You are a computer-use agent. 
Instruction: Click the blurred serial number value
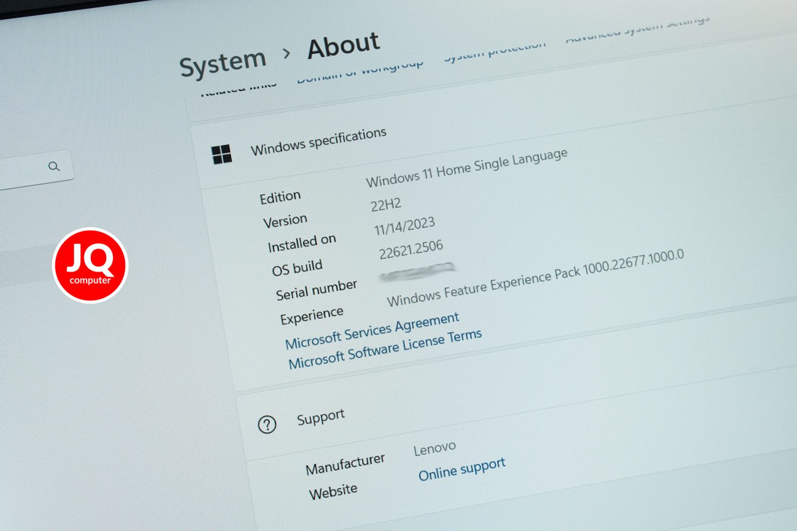pos(418,272)
